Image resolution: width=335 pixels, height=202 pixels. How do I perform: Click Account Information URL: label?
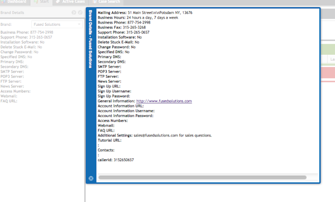pyautogui.click(x=121, y=106)
